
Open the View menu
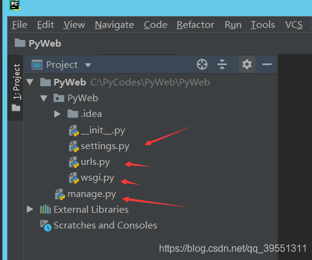[x=74, y=25]
